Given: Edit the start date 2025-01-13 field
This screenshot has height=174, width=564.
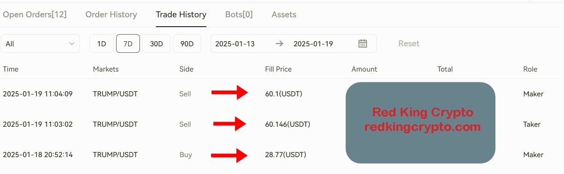Looking at the screenshot, I should [235, 43].
